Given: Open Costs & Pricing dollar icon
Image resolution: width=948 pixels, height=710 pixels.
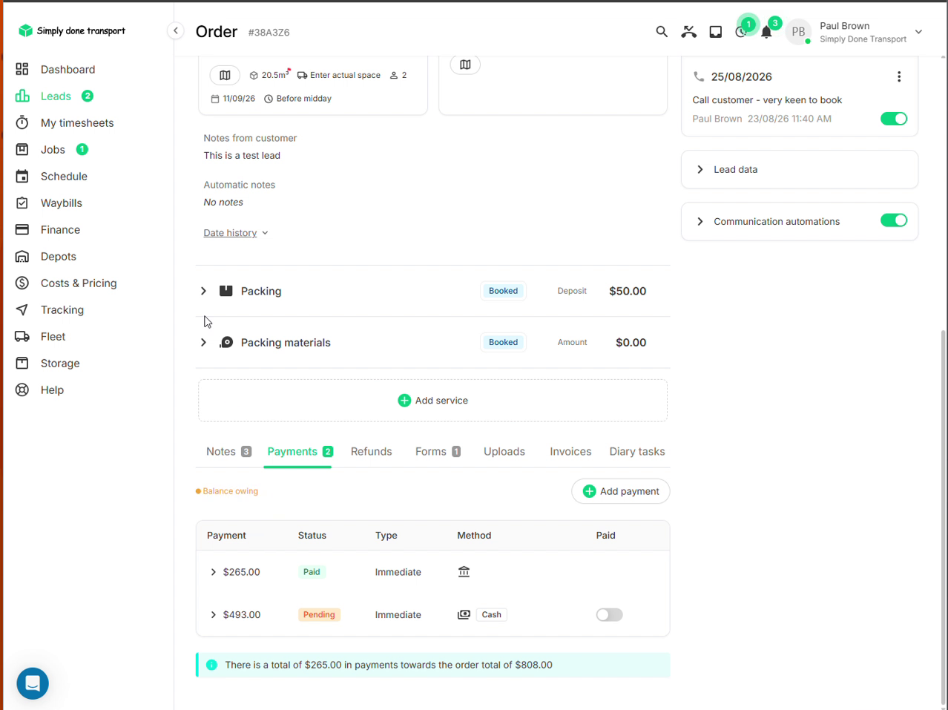Looking at the screenshot, I should (22, 283).
